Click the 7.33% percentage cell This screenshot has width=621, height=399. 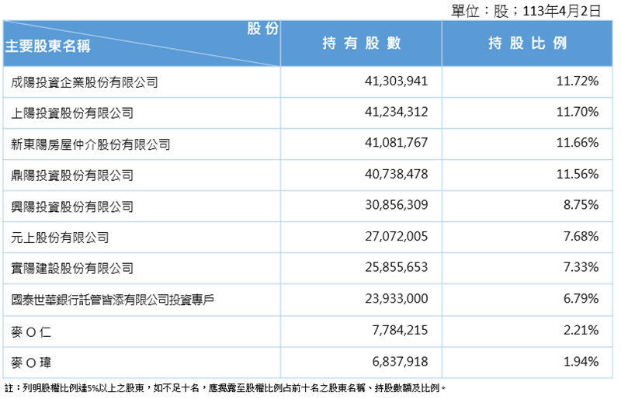pyautogui.click(x=581, y=267)
